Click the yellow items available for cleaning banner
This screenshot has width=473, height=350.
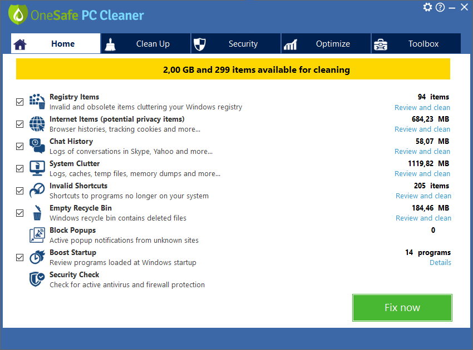(233, 69)
